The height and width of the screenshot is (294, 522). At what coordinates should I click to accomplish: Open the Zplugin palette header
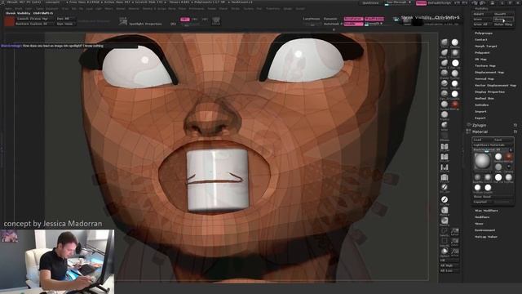479,125
